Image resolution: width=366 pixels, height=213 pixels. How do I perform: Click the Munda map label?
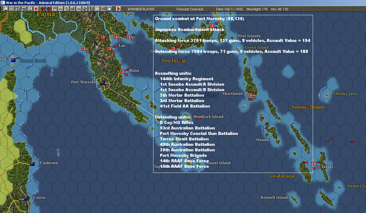click(262, 140)
